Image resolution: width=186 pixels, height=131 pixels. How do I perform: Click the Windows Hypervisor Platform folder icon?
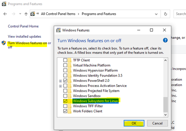tap(69, 70)
